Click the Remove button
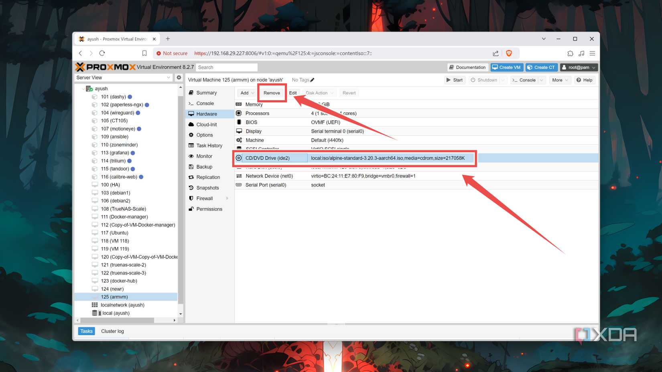 (272, 93)
